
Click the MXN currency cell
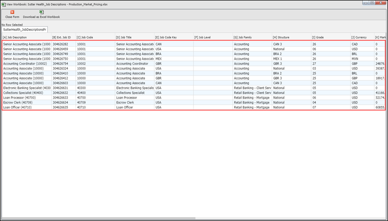(362, 59)
